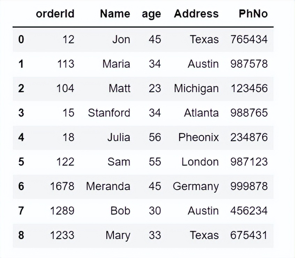The height and width of the screenshot is (258, 295).
Task: Select the Michigan address cell
Action: point(196,89)
